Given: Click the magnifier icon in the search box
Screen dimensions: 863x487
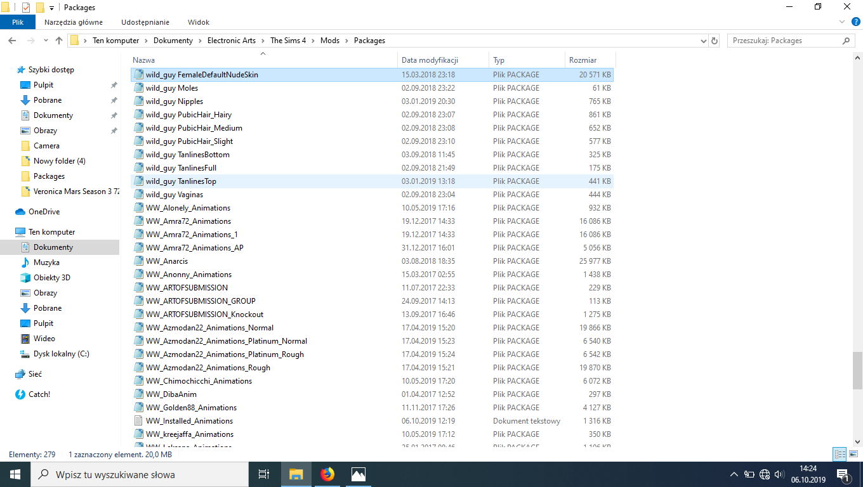Looking at the screenshot, I should [847, 41].
